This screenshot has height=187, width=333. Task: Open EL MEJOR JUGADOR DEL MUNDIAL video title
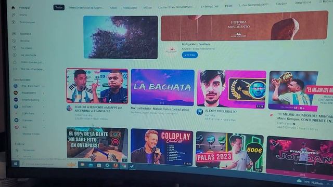[305, 118]
